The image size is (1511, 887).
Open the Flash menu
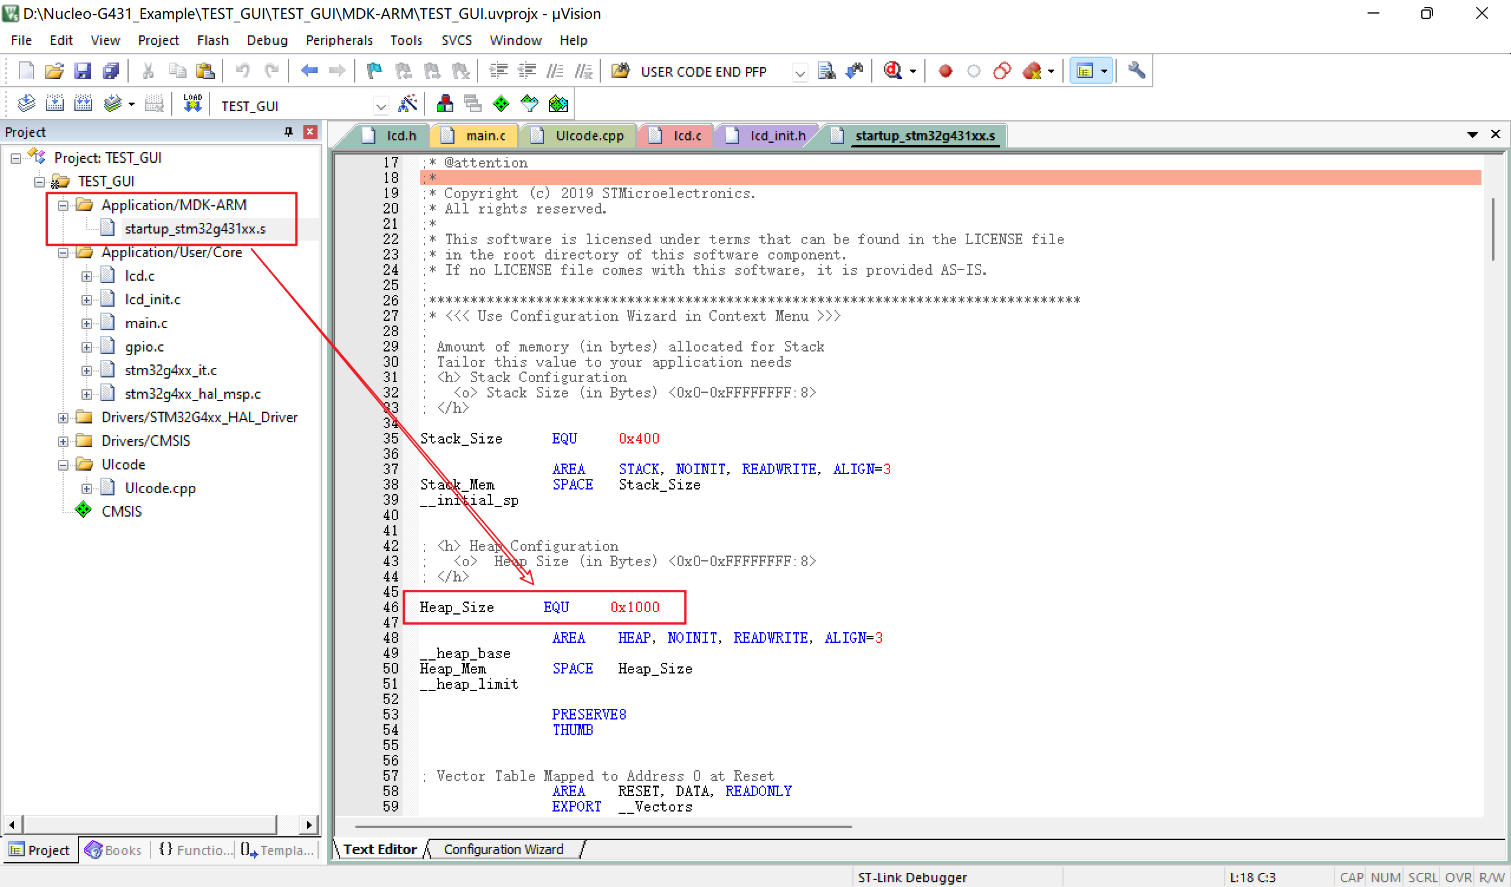pyautogui.click(x=213, y=40)
